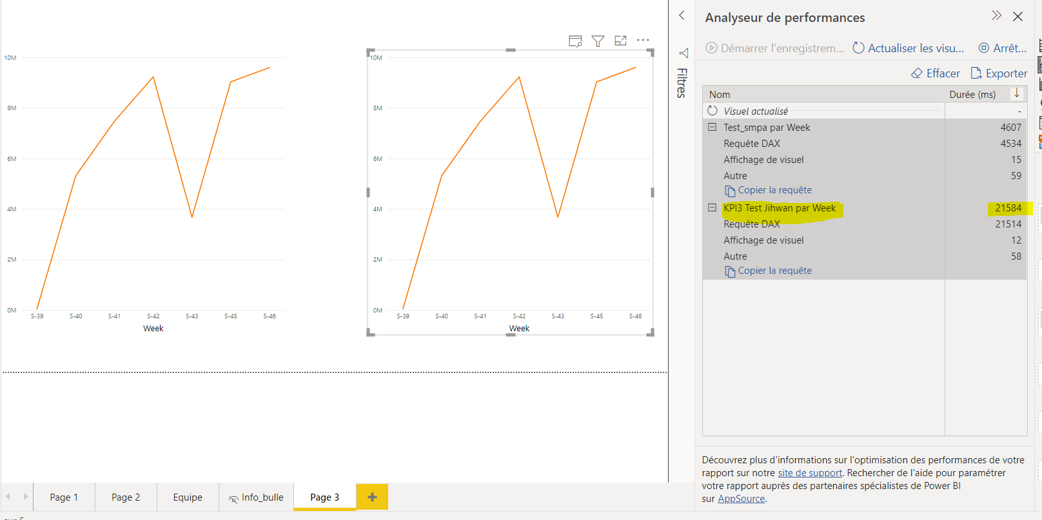Switch to the Page 2 tab

(x=126, y=497)
